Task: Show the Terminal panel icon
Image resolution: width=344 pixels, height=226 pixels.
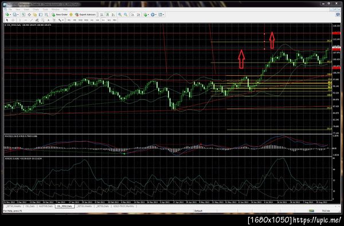Action: 41,14
